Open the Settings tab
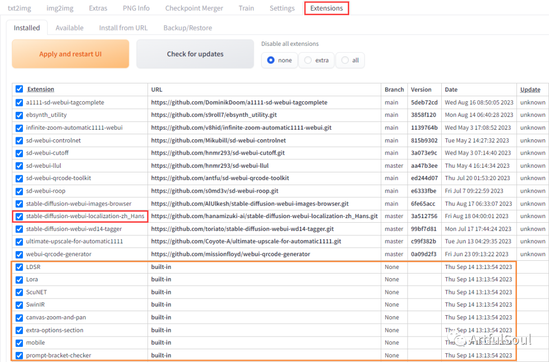Screen dimensions: 549x362 (282, 8)
